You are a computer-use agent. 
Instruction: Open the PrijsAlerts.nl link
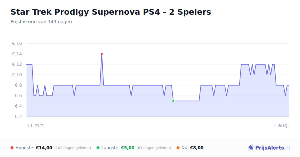272,148
